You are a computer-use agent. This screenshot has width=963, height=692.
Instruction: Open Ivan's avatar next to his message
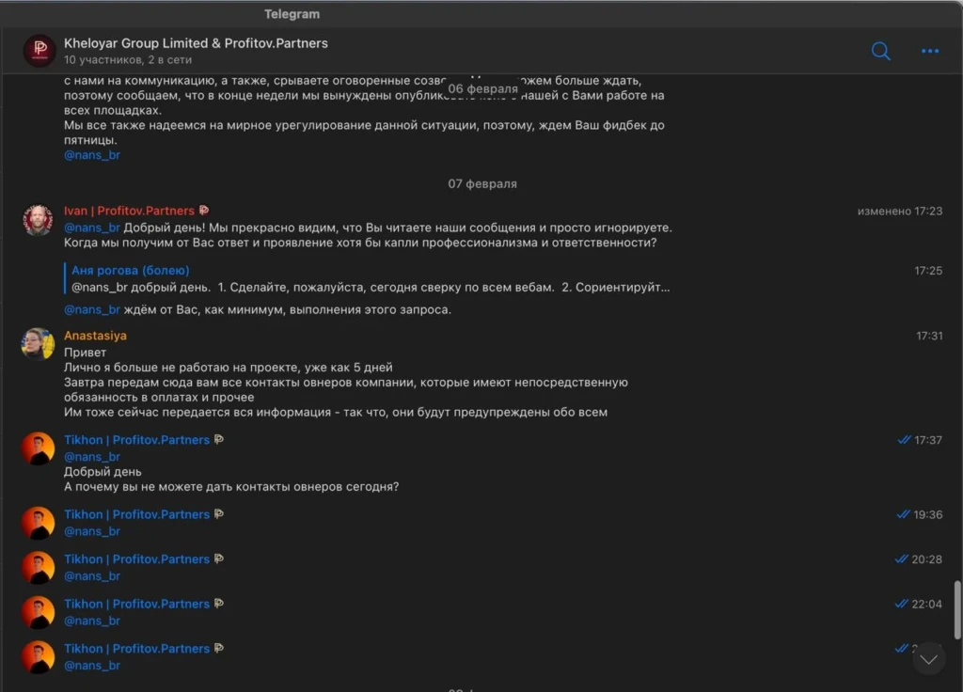tap(38, 220)
